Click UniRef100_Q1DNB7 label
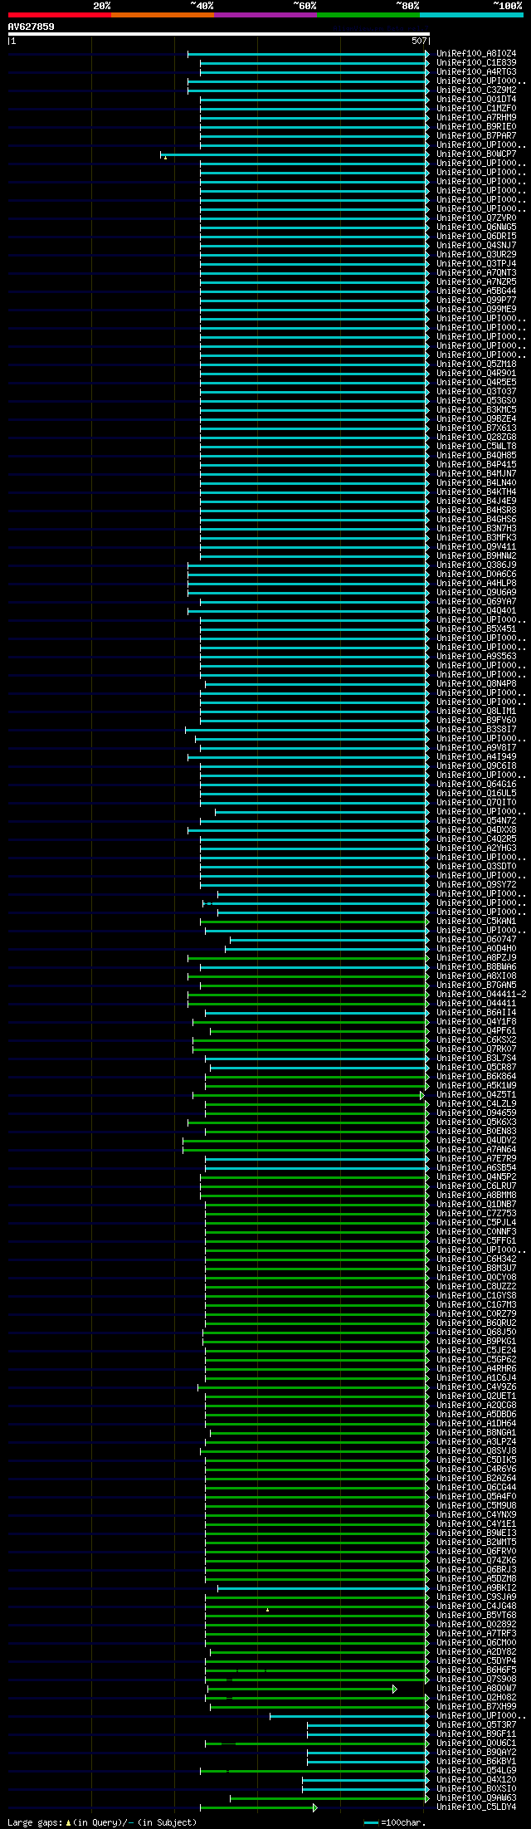This screenshot has height=1829, width=531. (x=476, y=1204)
